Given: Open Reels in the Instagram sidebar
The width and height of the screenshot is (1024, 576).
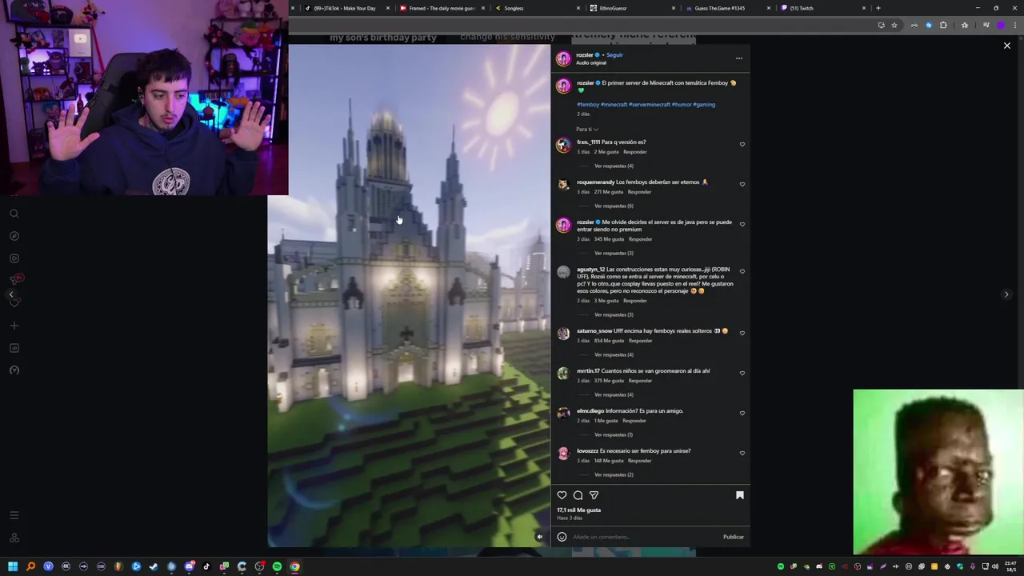Looking at the screenshot, I should coord(14,258).
